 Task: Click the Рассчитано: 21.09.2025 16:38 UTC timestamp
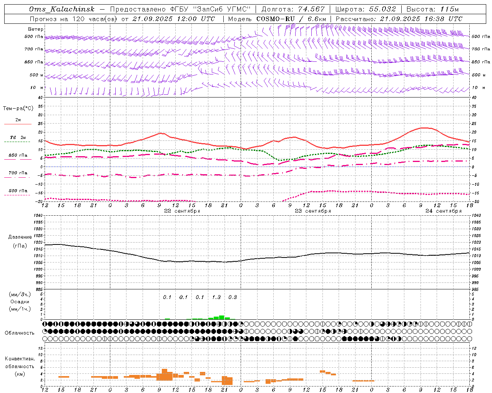click(399, 19)
